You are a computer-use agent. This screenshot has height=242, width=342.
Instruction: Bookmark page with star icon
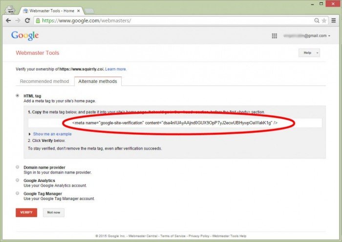(324, 21)
